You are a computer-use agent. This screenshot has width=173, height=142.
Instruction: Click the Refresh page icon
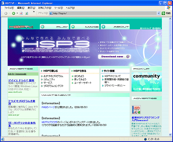click(x=27, y=13)
